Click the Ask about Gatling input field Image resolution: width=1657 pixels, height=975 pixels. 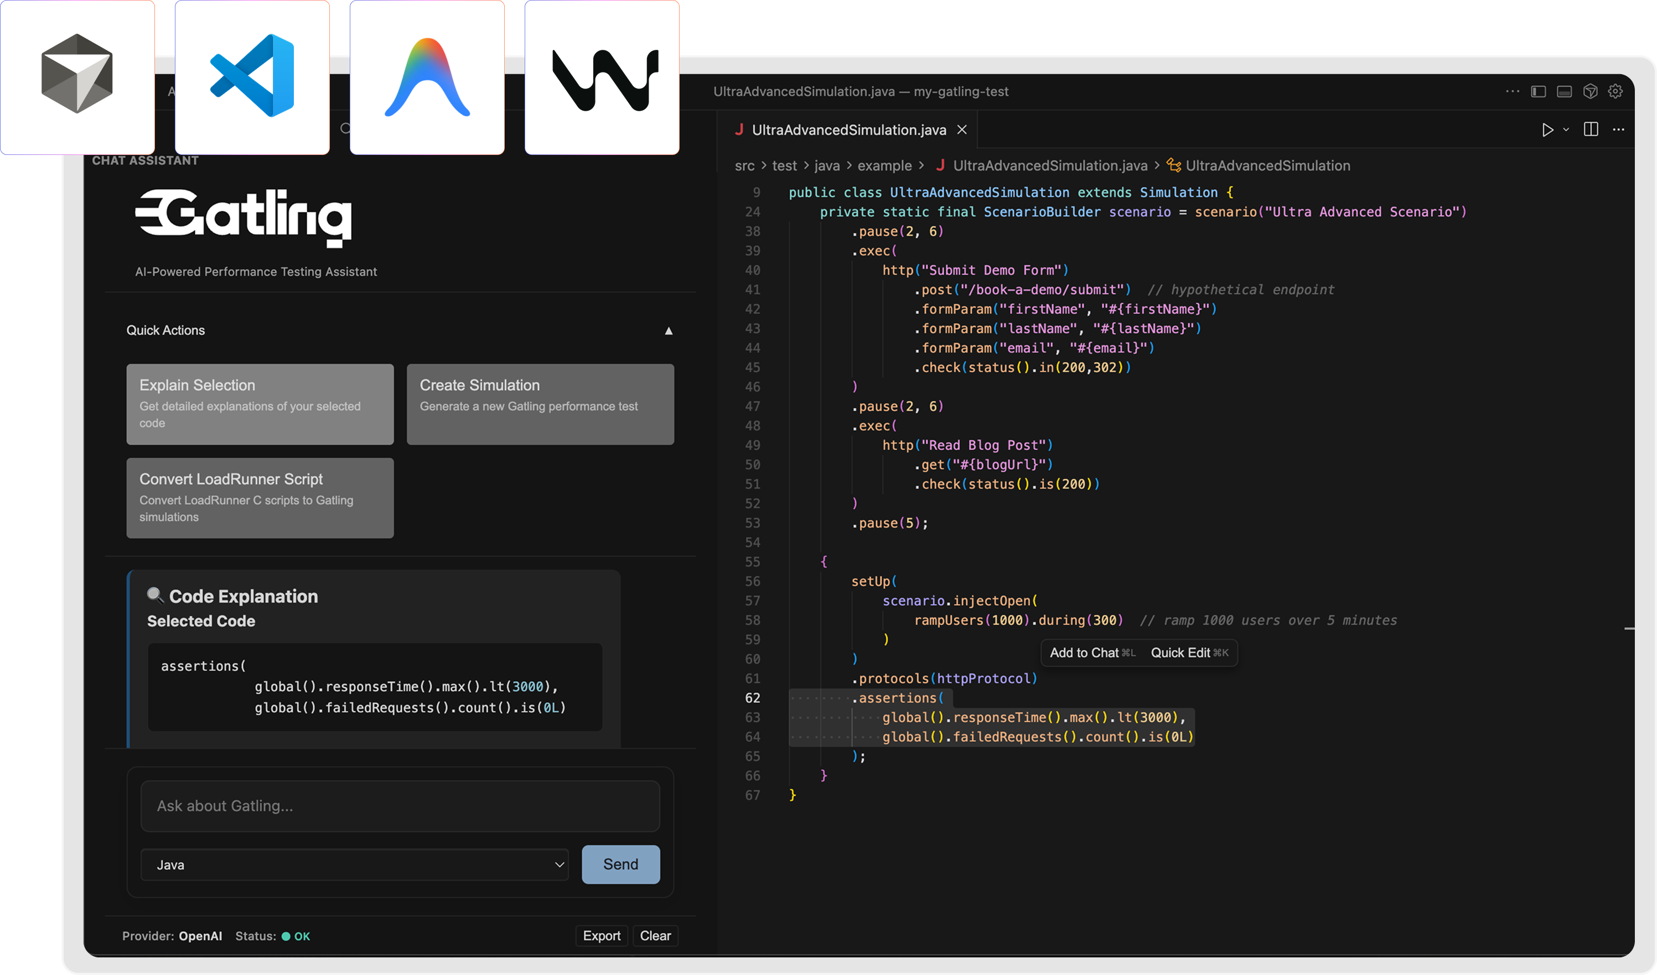coord(400,806)
